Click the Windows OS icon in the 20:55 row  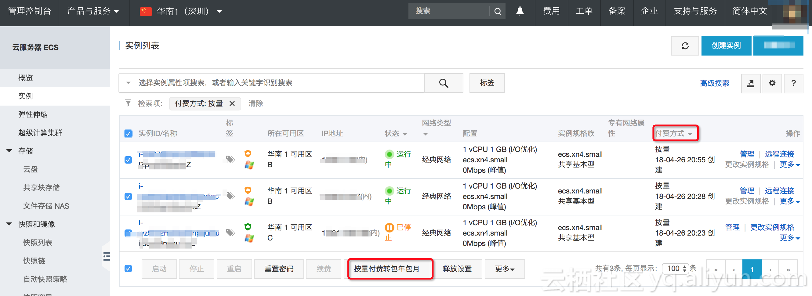click(x=249, y=165)
